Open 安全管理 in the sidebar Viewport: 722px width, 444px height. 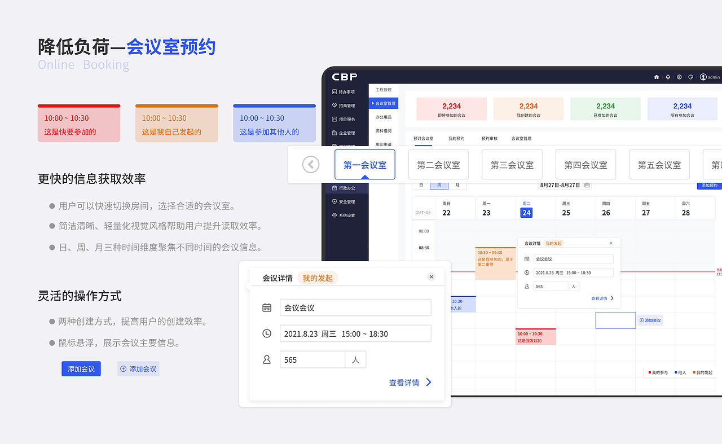coord(346,201)
